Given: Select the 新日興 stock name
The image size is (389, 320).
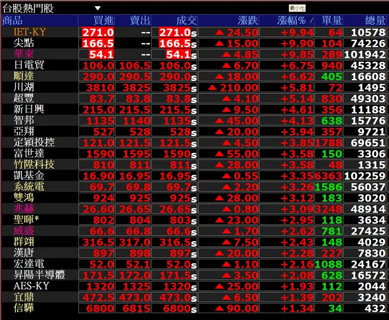Looking at the screenshot, I should tap(29, 109).
